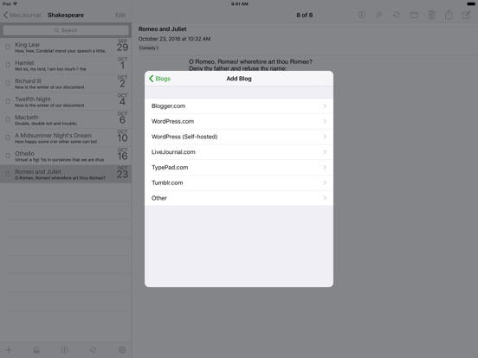Tap the Search field in entry list

(x=66, y=30)
